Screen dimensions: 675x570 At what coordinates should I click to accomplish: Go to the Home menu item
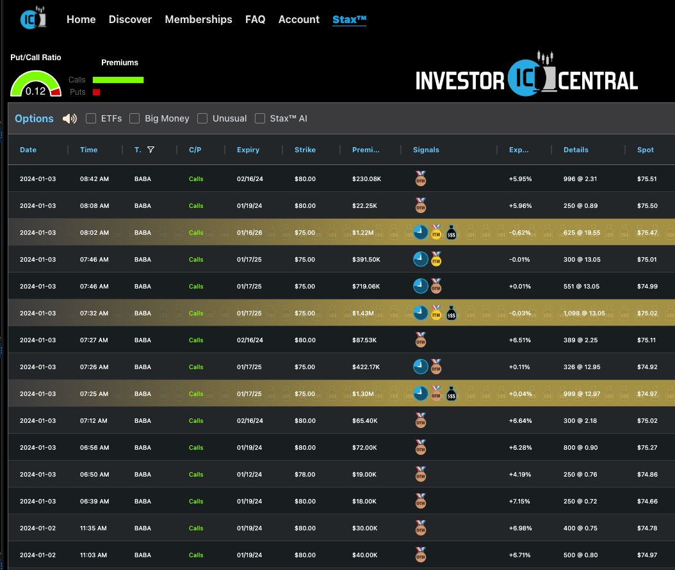81,19
